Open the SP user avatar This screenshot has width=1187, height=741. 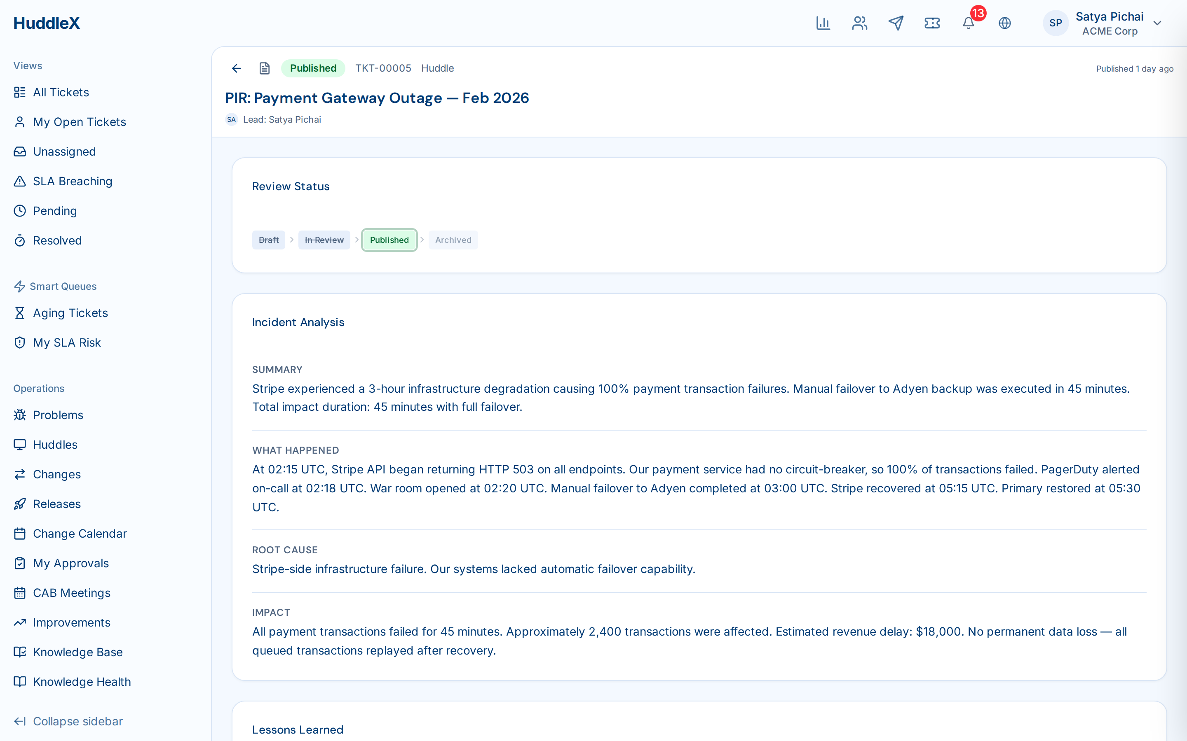coord(1056,23)
